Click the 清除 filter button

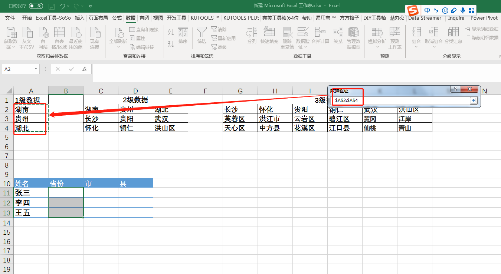coord(219,29)
